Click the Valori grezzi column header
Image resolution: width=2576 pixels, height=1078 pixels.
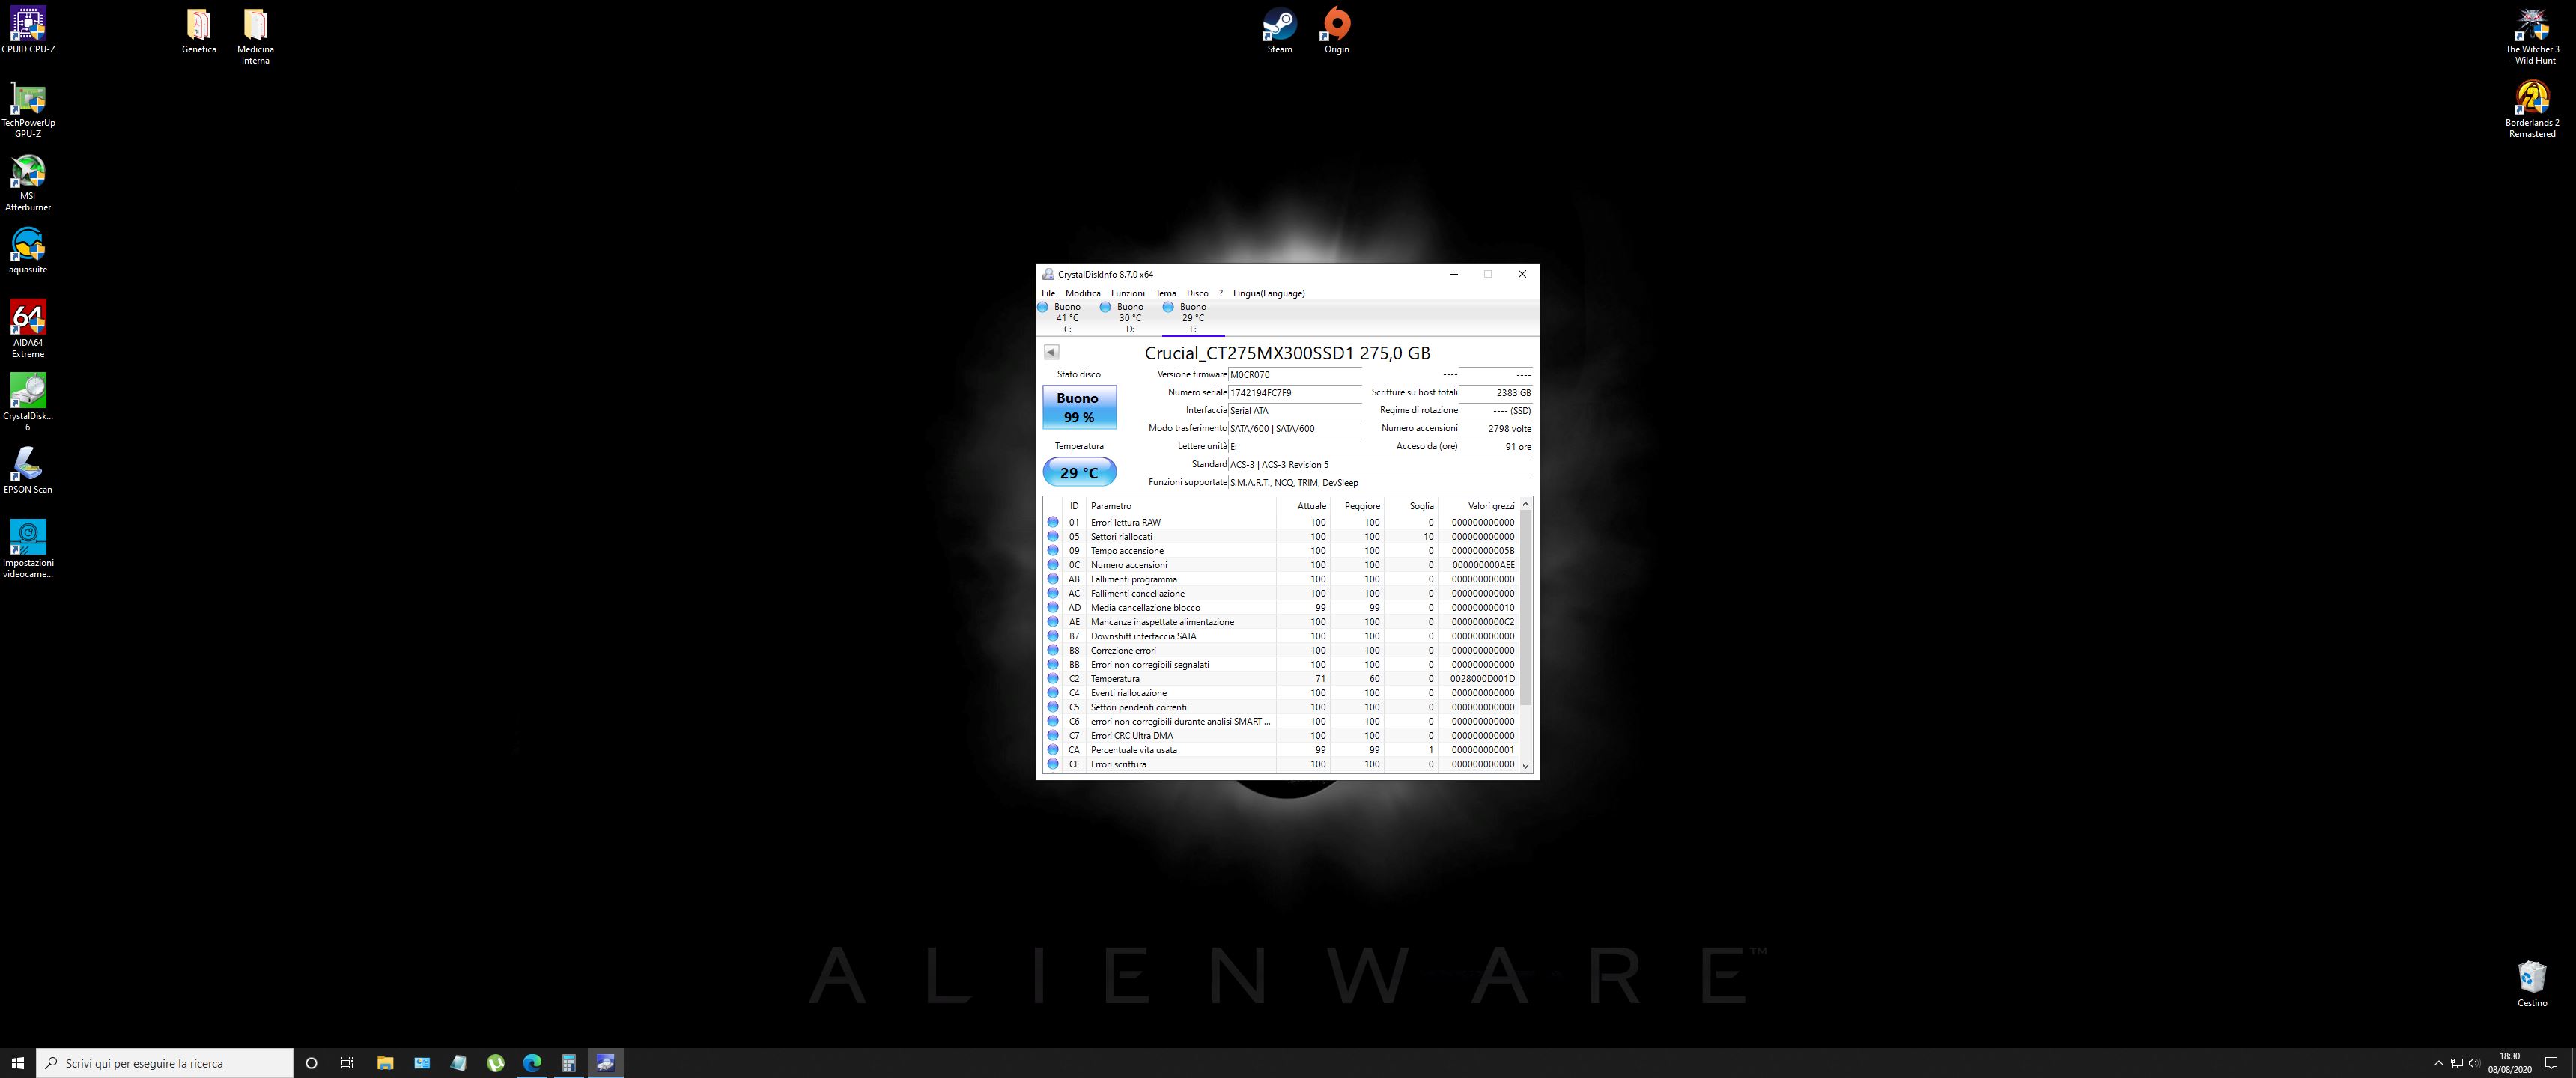[x=1490, y=506]
